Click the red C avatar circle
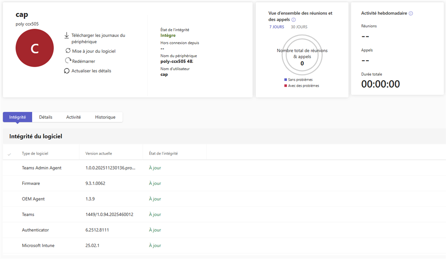Viewport: 446px width, 259px height. click(x=35, y=48)
